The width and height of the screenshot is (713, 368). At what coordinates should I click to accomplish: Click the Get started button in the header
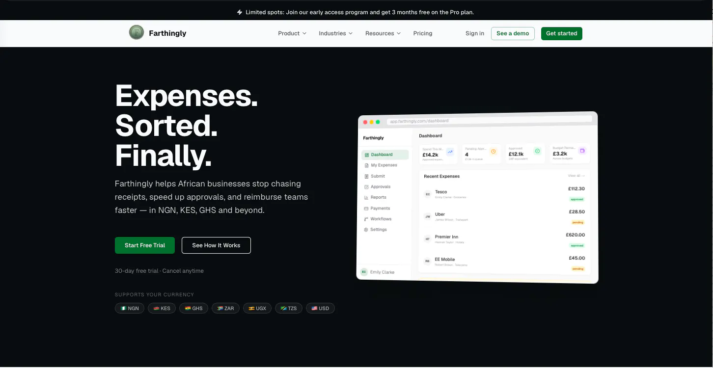tap(562, 33)
